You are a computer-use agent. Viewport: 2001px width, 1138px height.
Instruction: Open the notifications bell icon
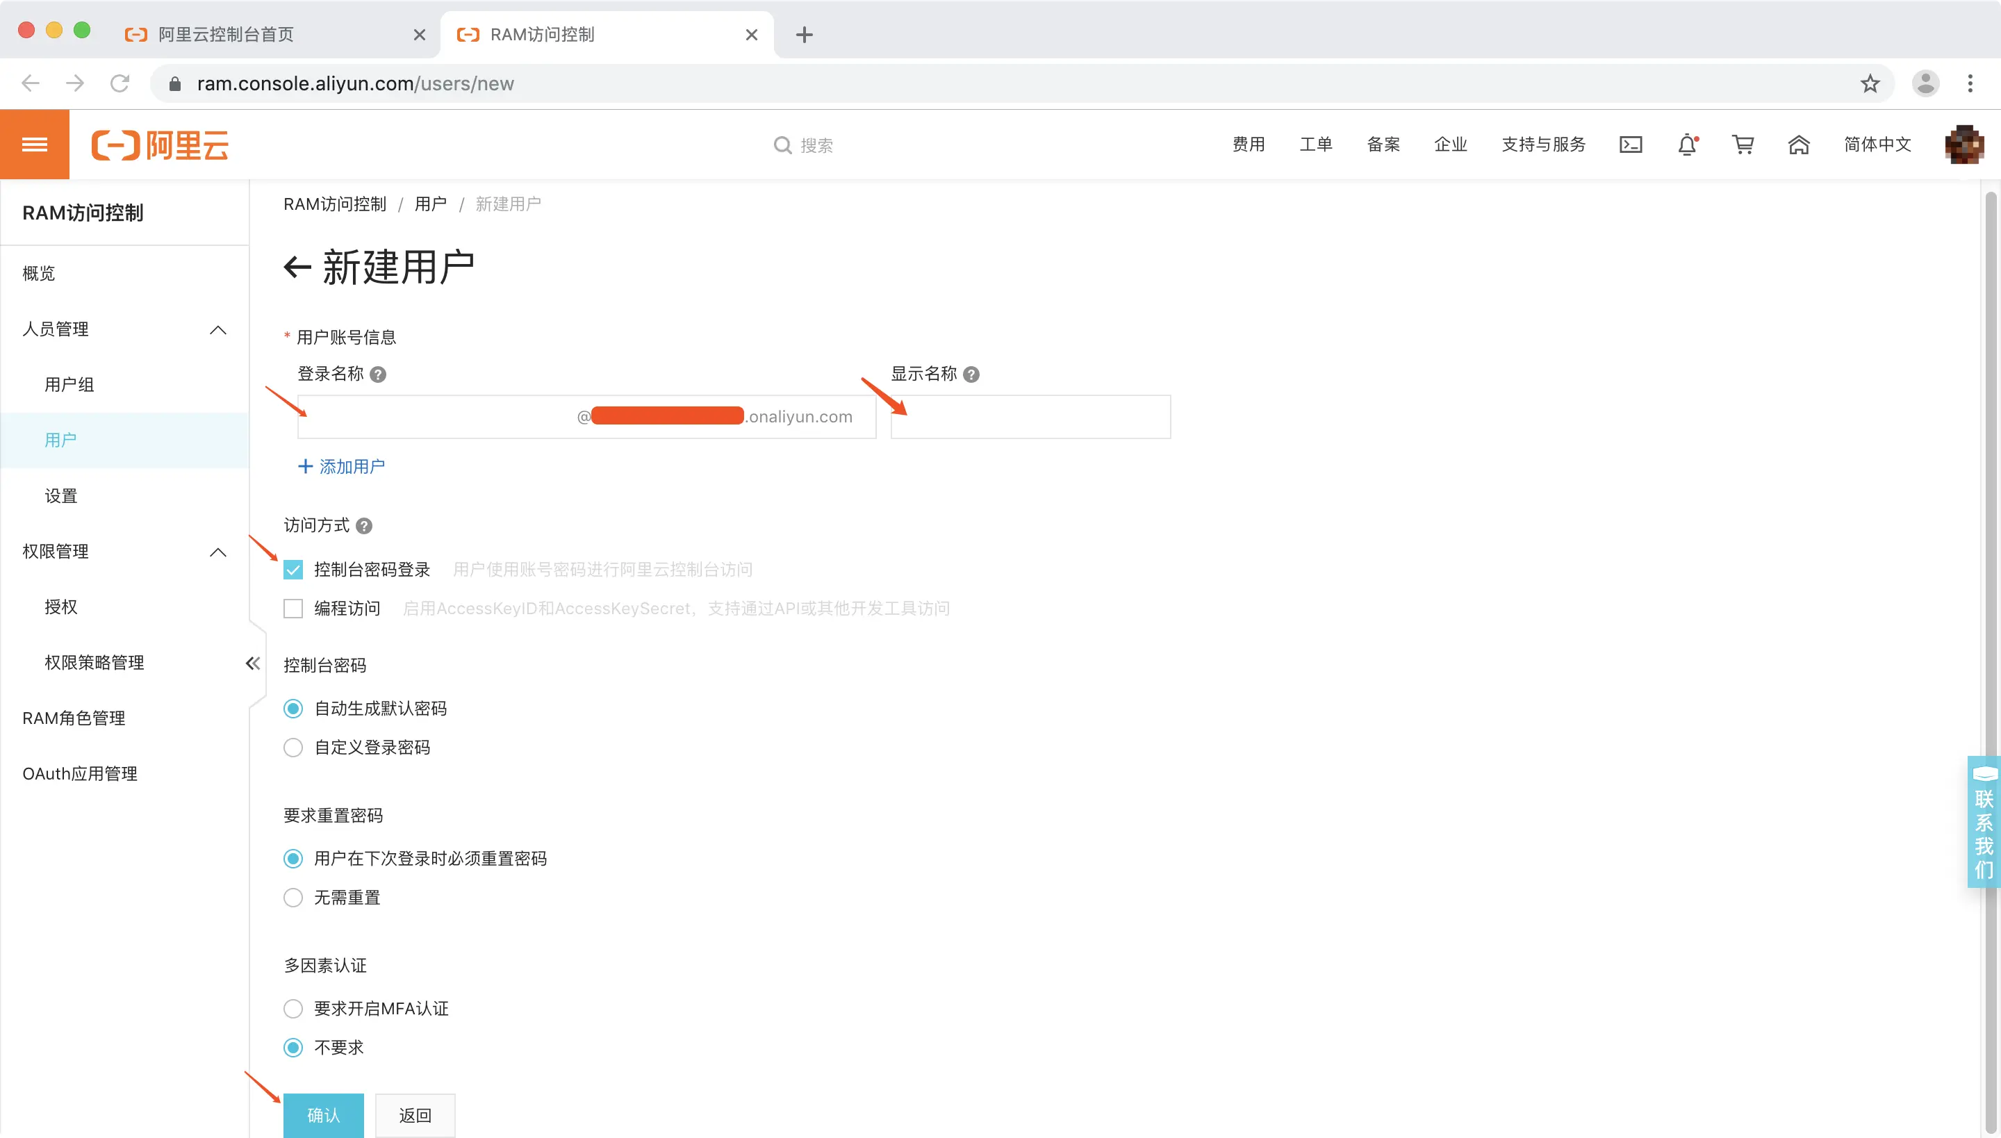click(1688, 145)
